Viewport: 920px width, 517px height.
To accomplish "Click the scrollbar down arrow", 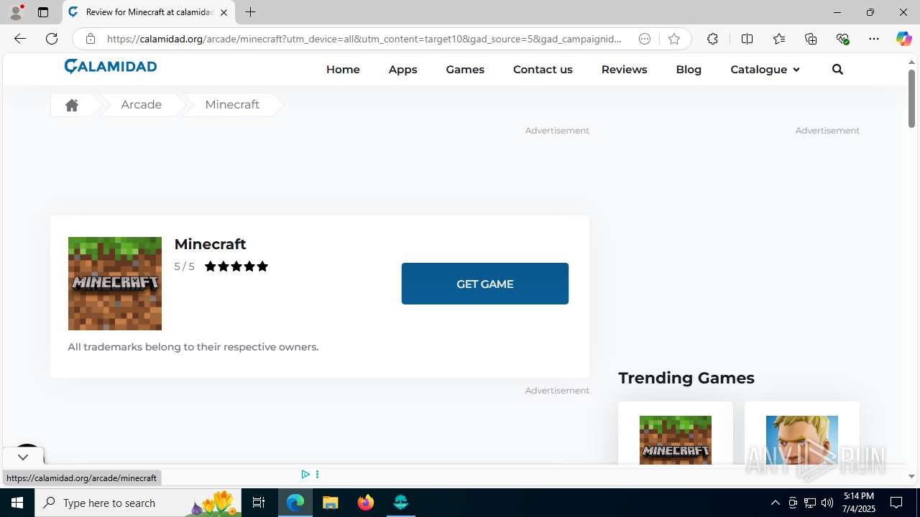I will click(x=911, y=477).
